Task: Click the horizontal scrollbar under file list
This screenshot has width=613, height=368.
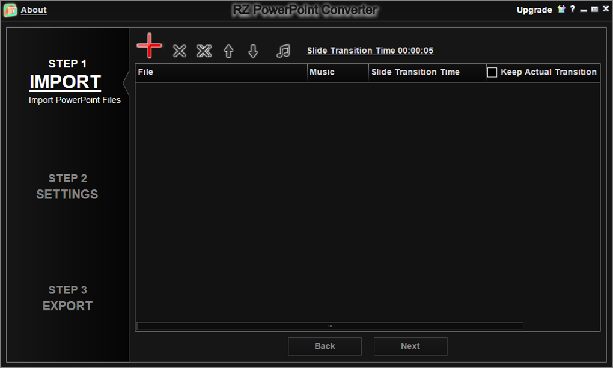Action: [330, 326]
